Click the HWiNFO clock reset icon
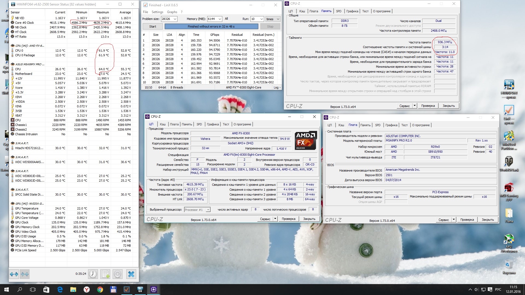This screenshot has width=525, height=295. click(93, 274)
